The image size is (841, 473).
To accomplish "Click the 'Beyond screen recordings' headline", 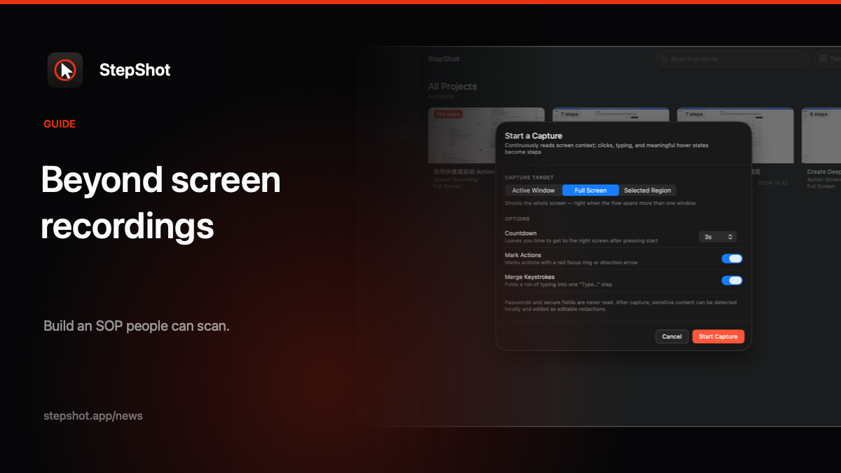I will pos(160,203).
